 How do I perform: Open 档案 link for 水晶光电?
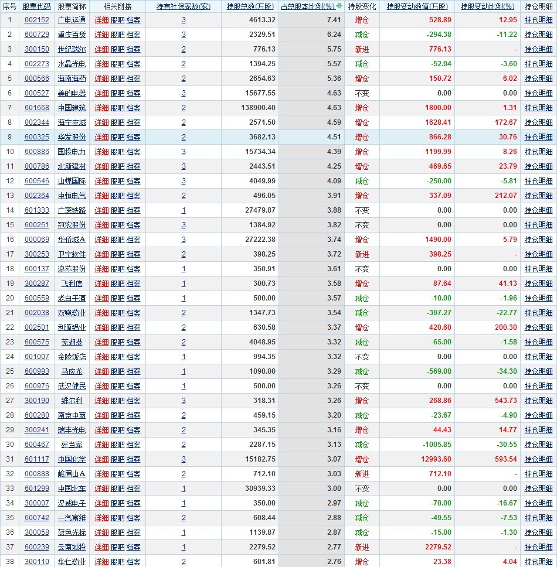pyautogui.click(x=134, y=64)
